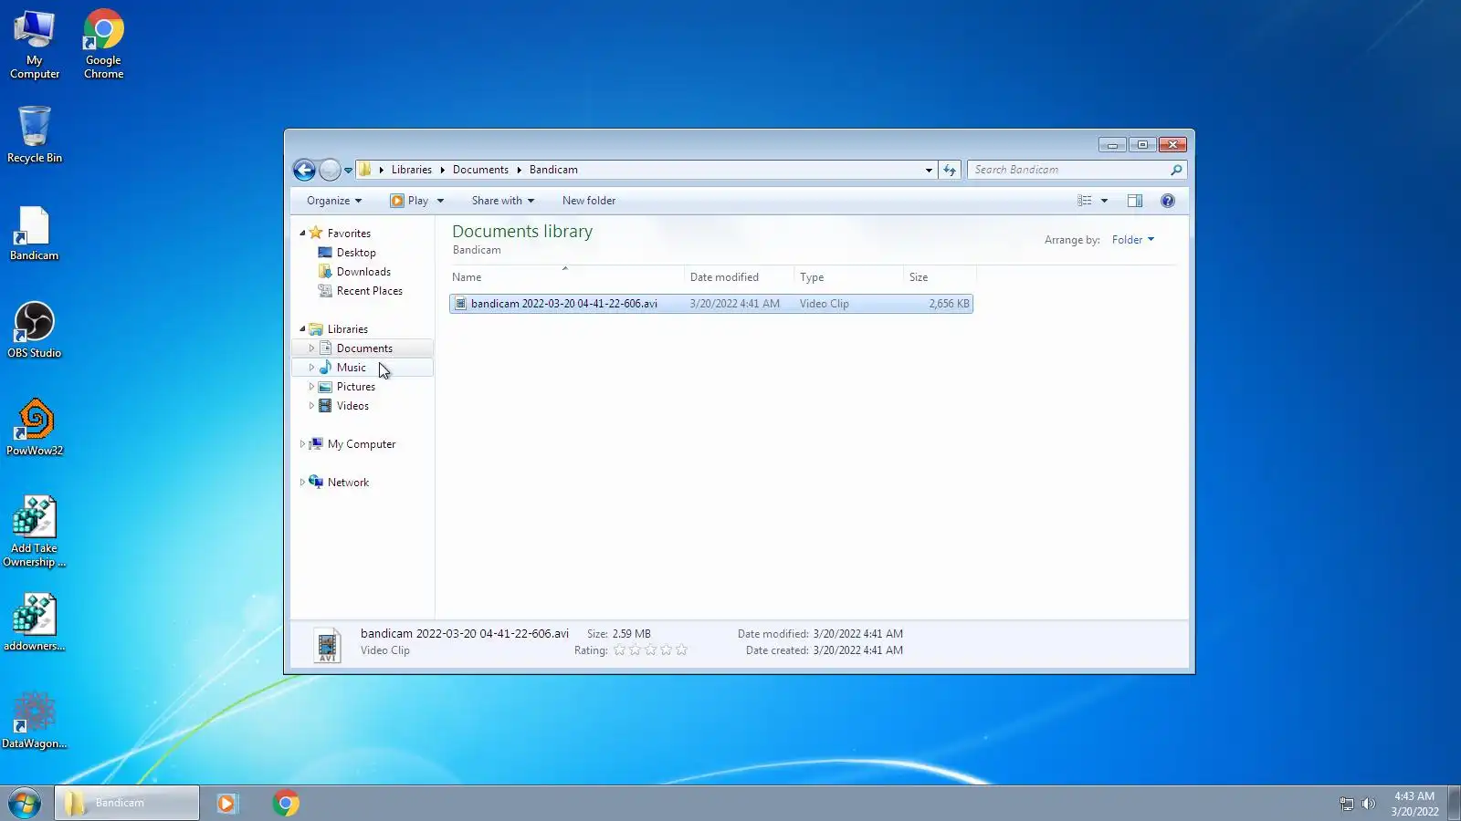The height and width of the screenshot is (821, 1461).
Task: Open recent pages dropdown next to navigation arrows
Action: [348, 171]
